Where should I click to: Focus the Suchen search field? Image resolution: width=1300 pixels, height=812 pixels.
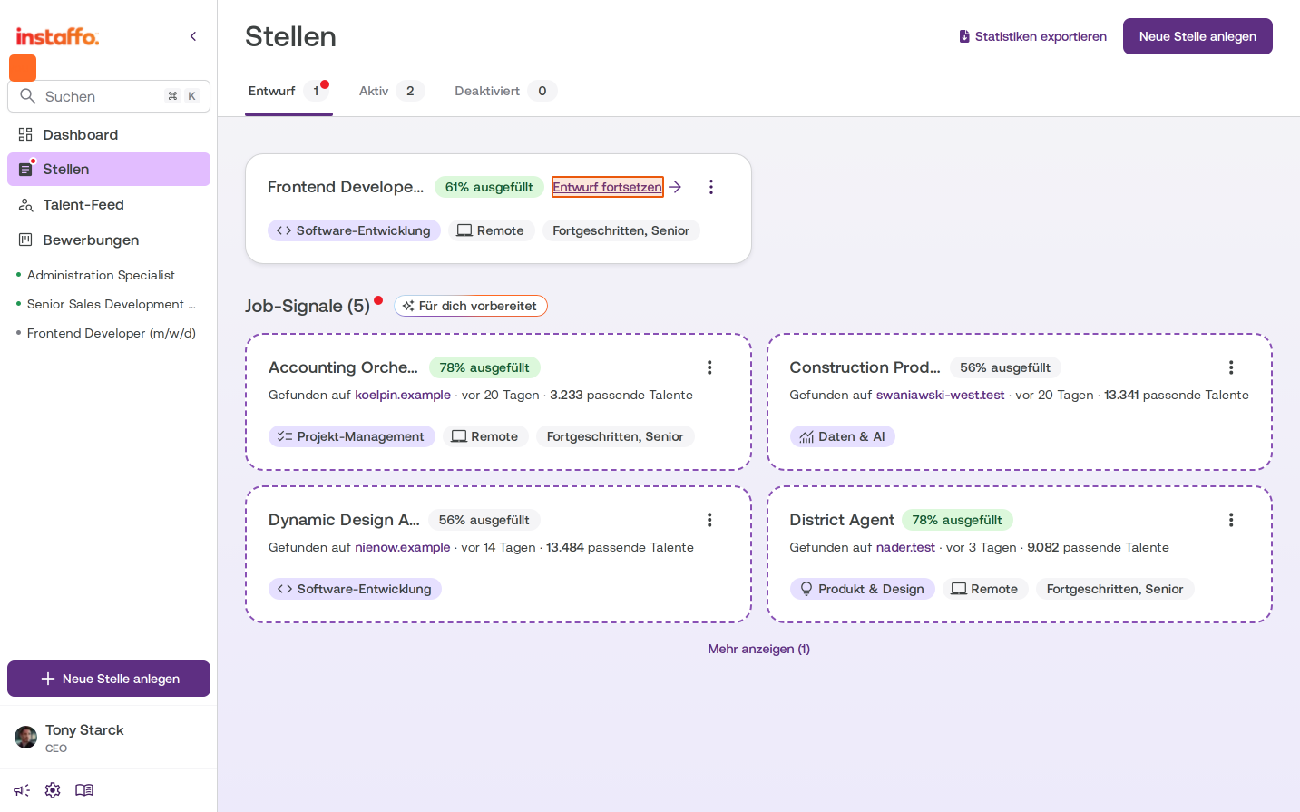point(109,96)
